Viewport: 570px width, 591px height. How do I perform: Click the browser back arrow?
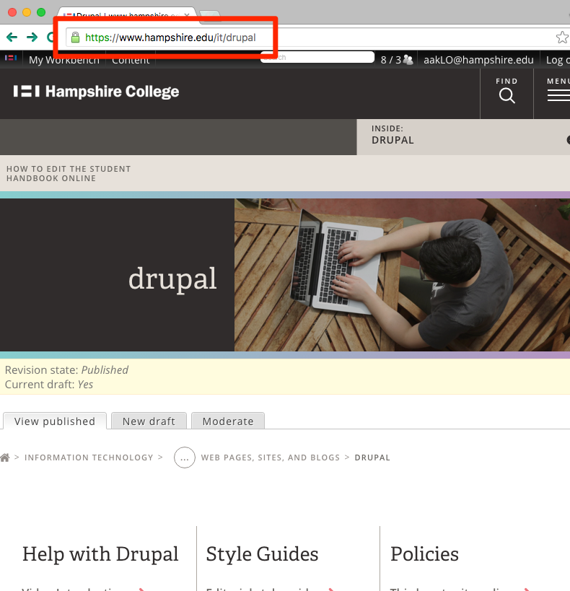click(12, 37)
